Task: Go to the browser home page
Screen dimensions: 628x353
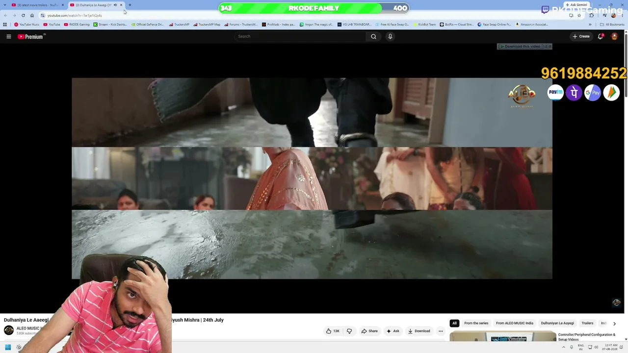Action: point(32,15)
